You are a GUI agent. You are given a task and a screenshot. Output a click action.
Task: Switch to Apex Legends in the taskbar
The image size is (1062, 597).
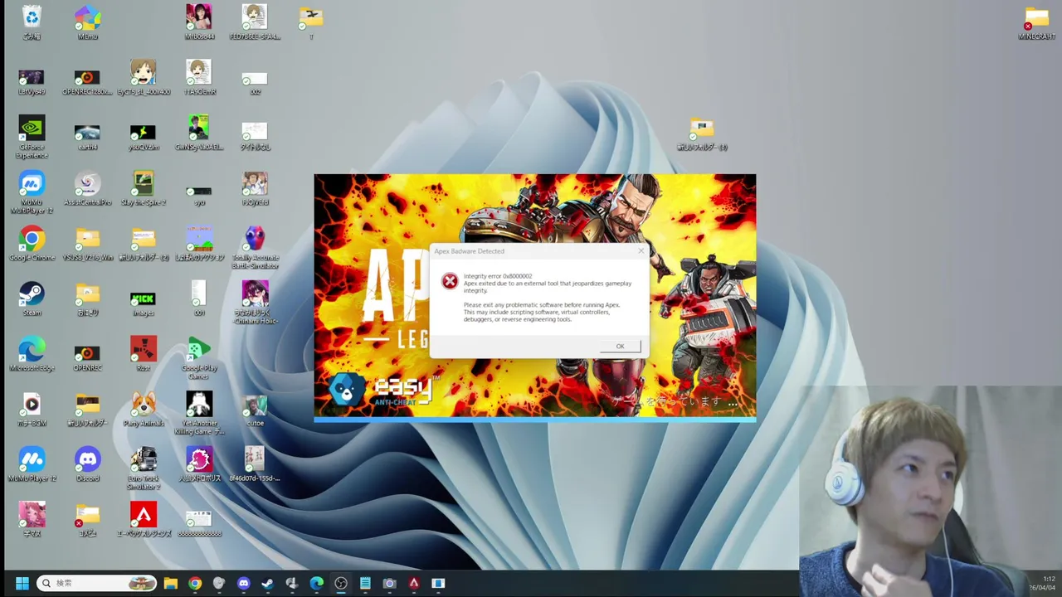(x=414, y=583)
